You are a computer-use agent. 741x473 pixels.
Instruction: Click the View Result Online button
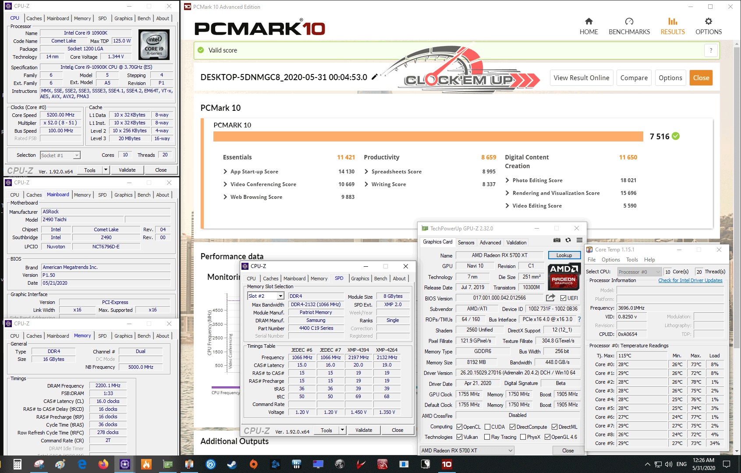tap(581, 78)
